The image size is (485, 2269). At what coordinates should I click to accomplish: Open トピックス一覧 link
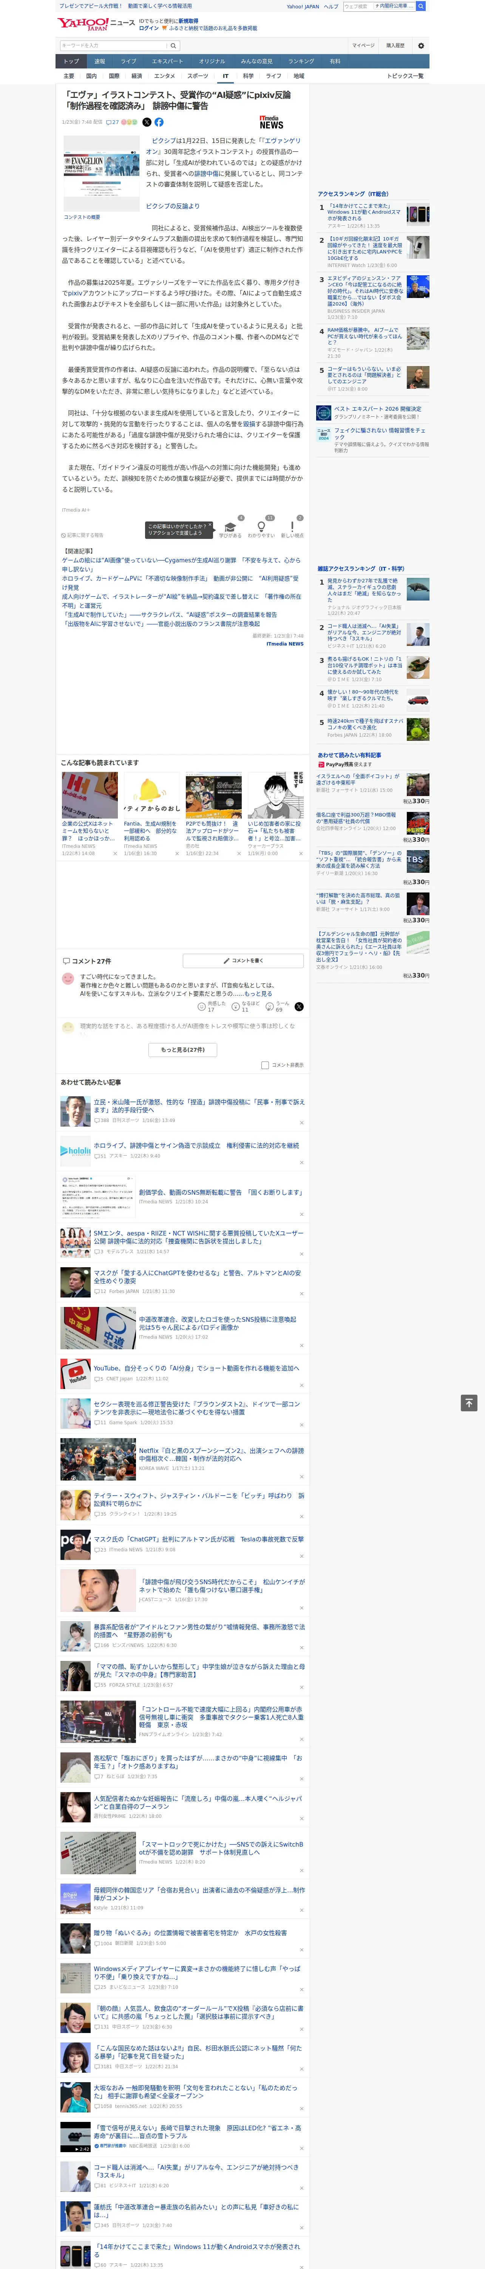[x=405, y=76]
